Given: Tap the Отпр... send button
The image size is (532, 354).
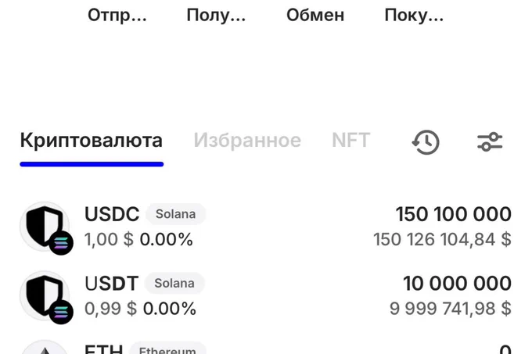Looking at the screenshot, I should [x=117, y=16].
